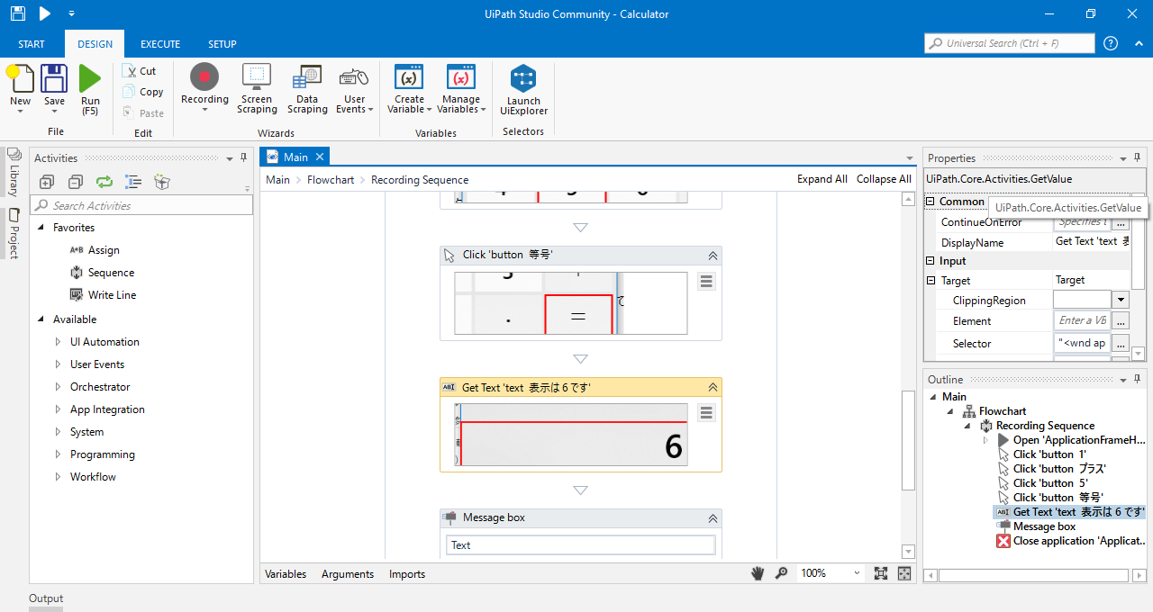Open options menu of Click 'button 等号' activity
This screenshot has height=612, width=1153.
pyautogui.click(x=706, y=282)
